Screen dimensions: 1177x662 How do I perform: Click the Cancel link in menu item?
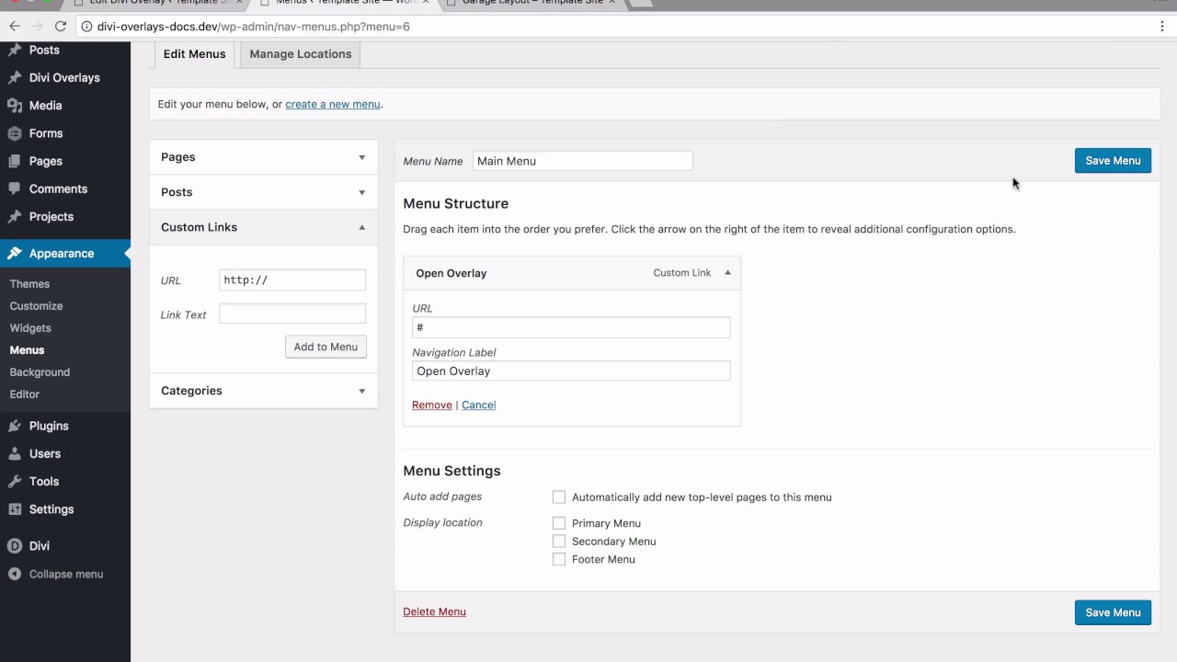[478, 405]
